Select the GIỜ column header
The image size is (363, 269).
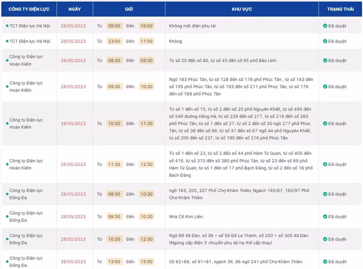tap(129, 9)
